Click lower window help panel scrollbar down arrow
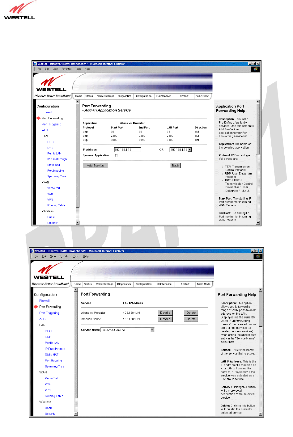This screenshot has width=293, height=437. 261,414
